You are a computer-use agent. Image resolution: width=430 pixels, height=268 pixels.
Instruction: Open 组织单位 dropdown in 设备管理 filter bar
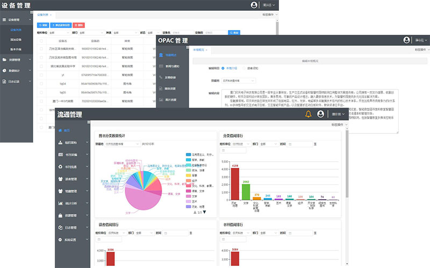[59, 33]
